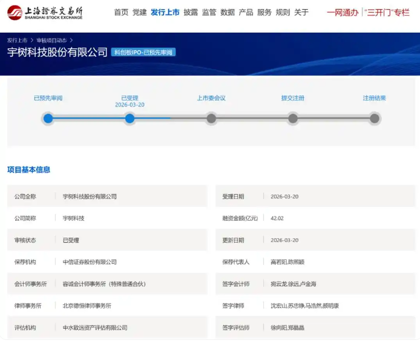Viewport: 420px width, 343px height.
Task: Click the 项目基本信息 section heading
Action: coord(28,170)
